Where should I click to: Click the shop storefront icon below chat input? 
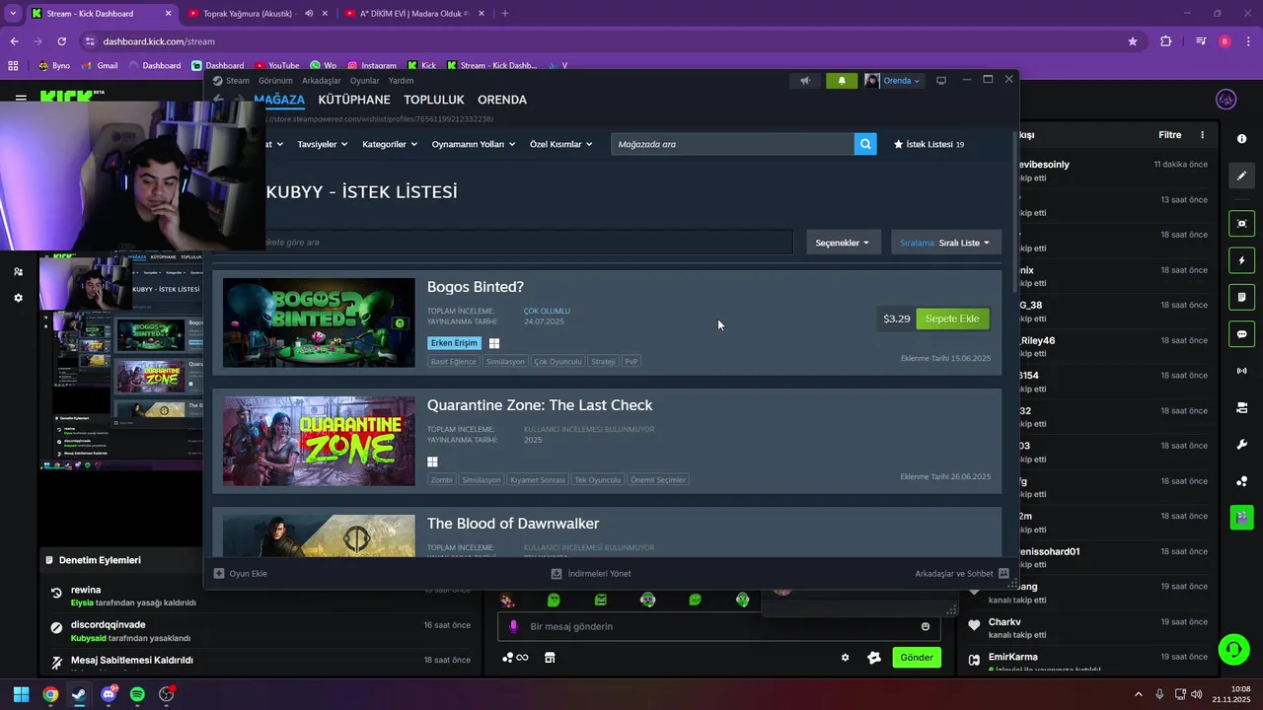coord(550,658)
